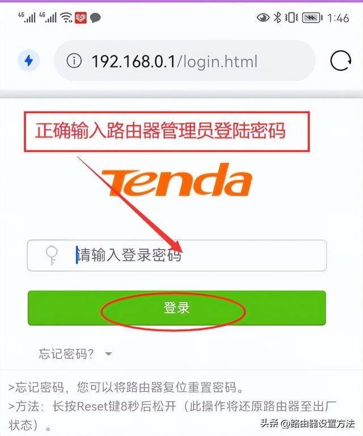The image size is (363, 436).
Task: Click the green 登录 button
Action: 176,308
